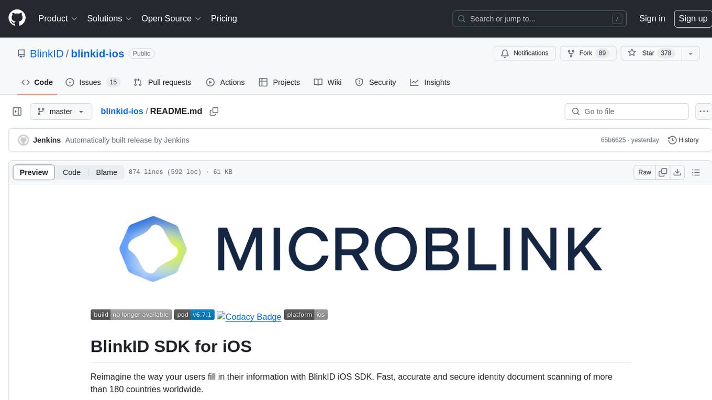Open commit 65b6625
The image size is (712, 400).
click(613, 140)
